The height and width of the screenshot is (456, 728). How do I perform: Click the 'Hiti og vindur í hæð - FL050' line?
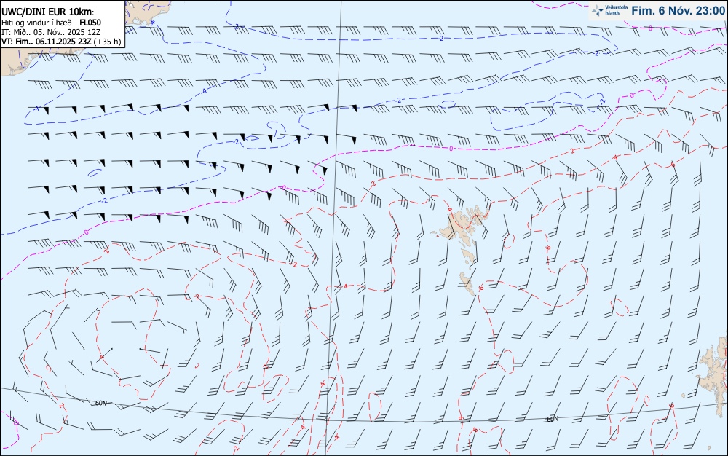coord(51,23)
